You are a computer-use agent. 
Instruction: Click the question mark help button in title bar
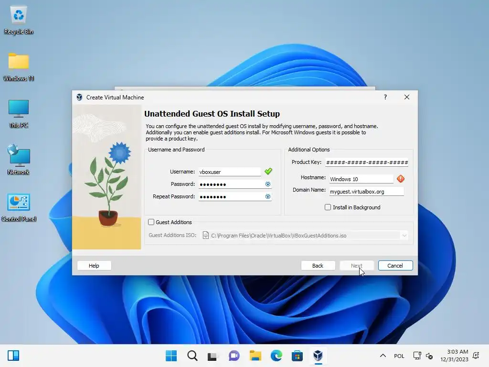[385, 97]
